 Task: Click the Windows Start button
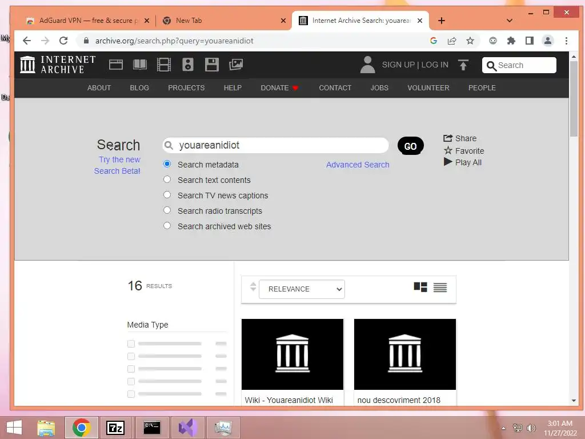pyautogui.click(x=14, y=428)
